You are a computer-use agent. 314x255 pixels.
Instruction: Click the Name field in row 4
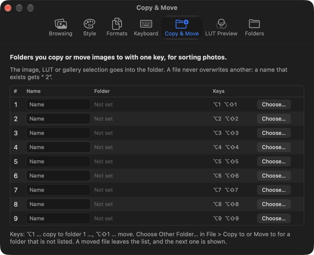pos(58,147)
